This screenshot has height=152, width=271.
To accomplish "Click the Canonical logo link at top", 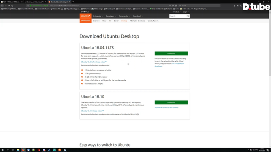I will 85,12.
